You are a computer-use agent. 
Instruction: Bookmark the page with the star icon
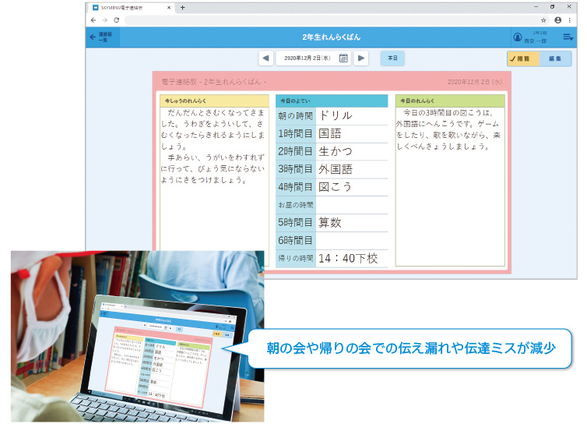[543, 20]
